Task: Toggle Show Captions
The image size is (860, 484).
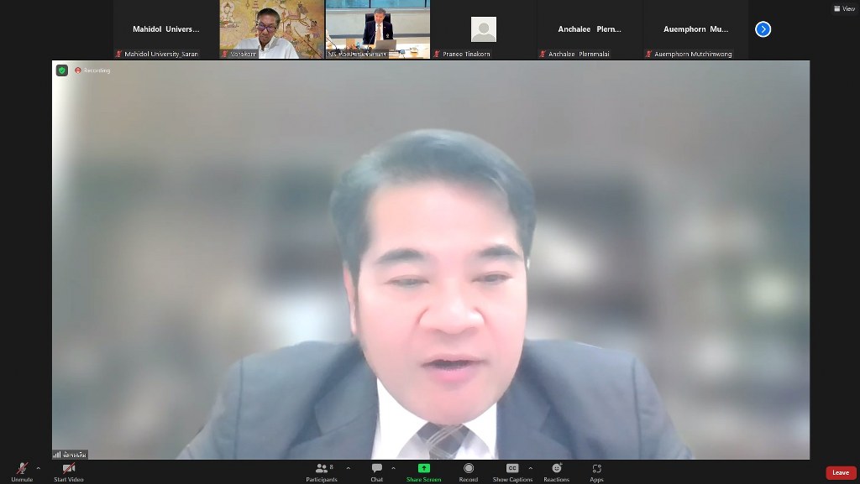Action: click(511, 470)
